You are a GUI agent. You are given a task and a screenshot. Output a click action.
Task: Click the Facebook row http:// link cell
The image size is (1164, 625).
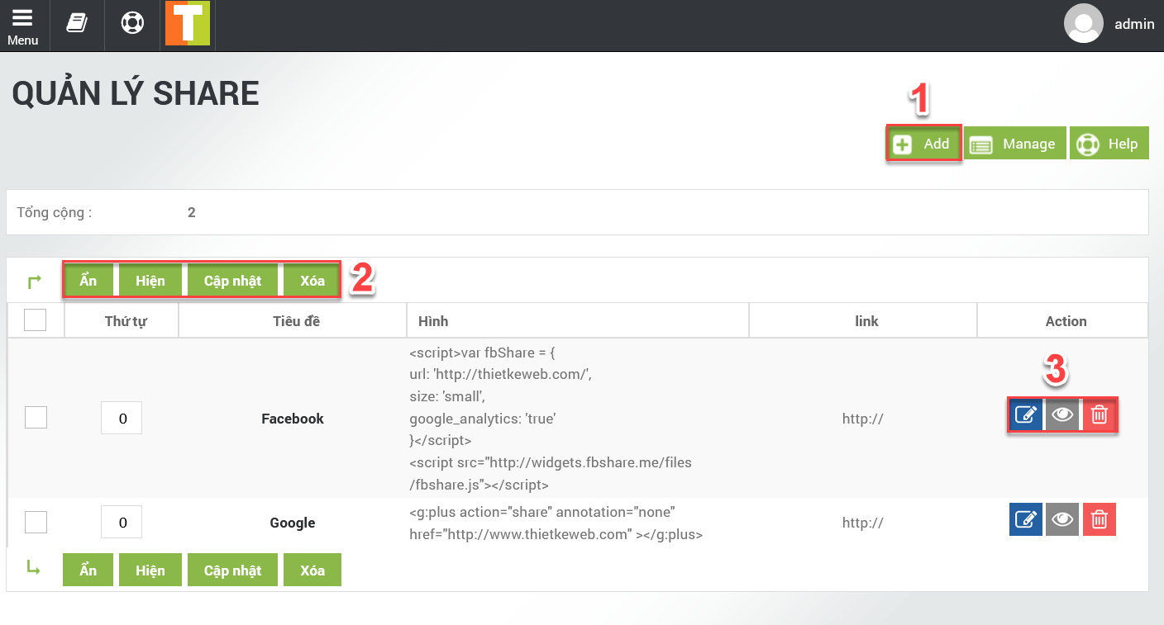863,419
